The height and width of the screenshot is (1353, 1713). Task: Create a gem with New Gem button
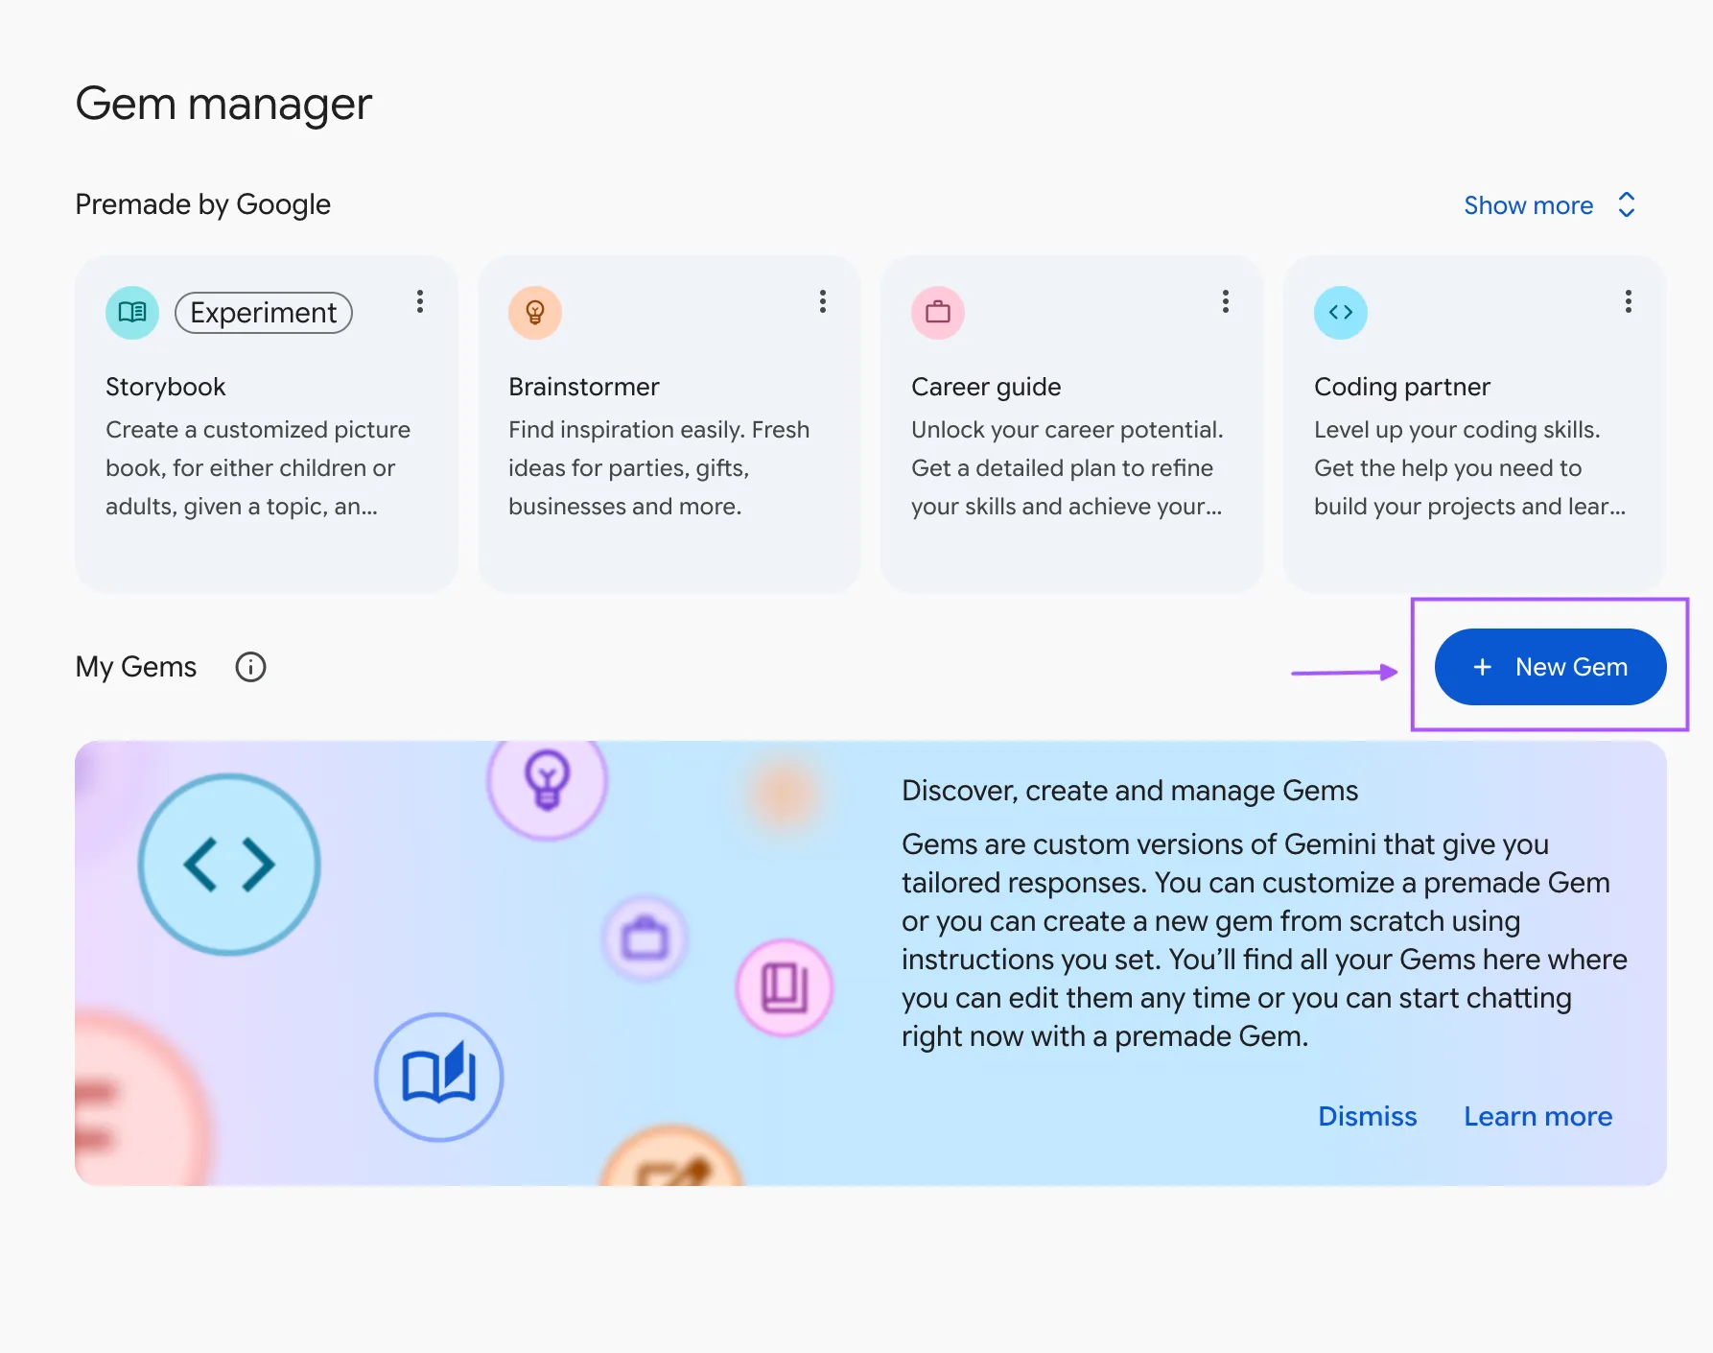[1551, 667]
